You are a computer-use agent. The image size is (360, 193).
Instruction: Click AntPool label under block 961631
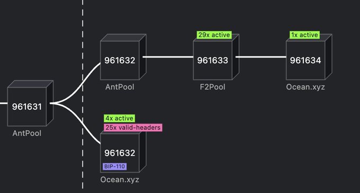coord(27,133)
